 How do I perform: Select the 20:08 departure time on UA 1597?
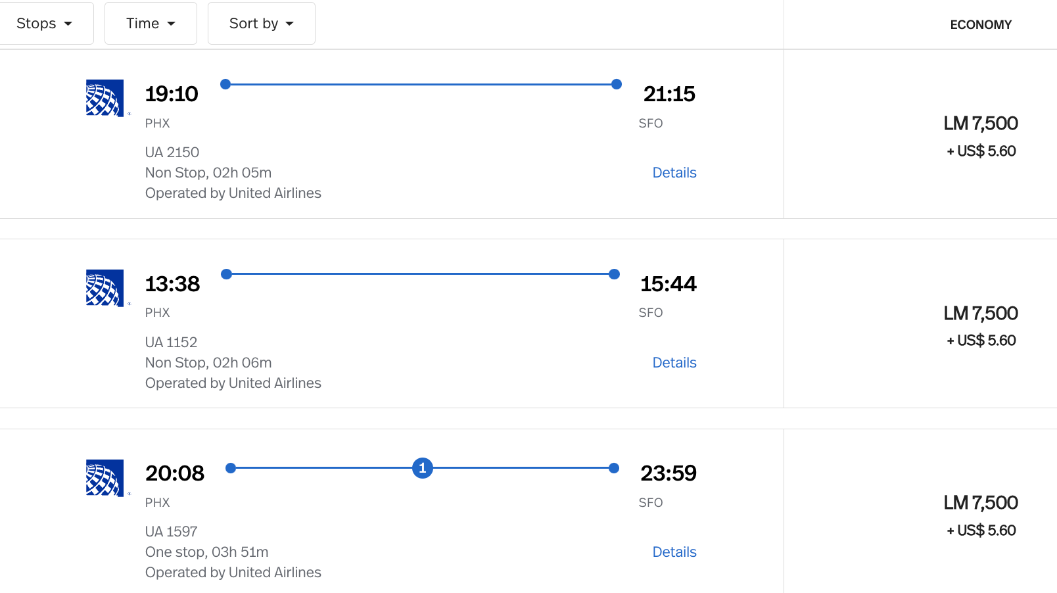click(x=174, y=472)
